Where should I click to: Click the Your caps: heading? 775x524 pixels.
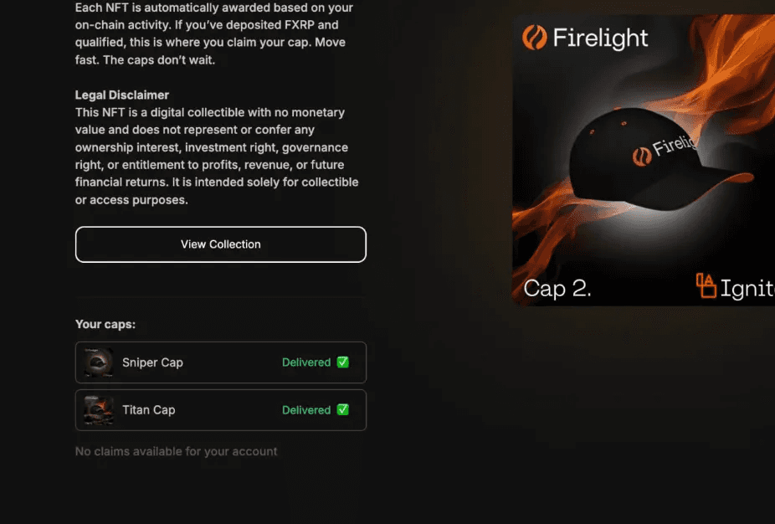pyautogui.click(x=105, y=324)
